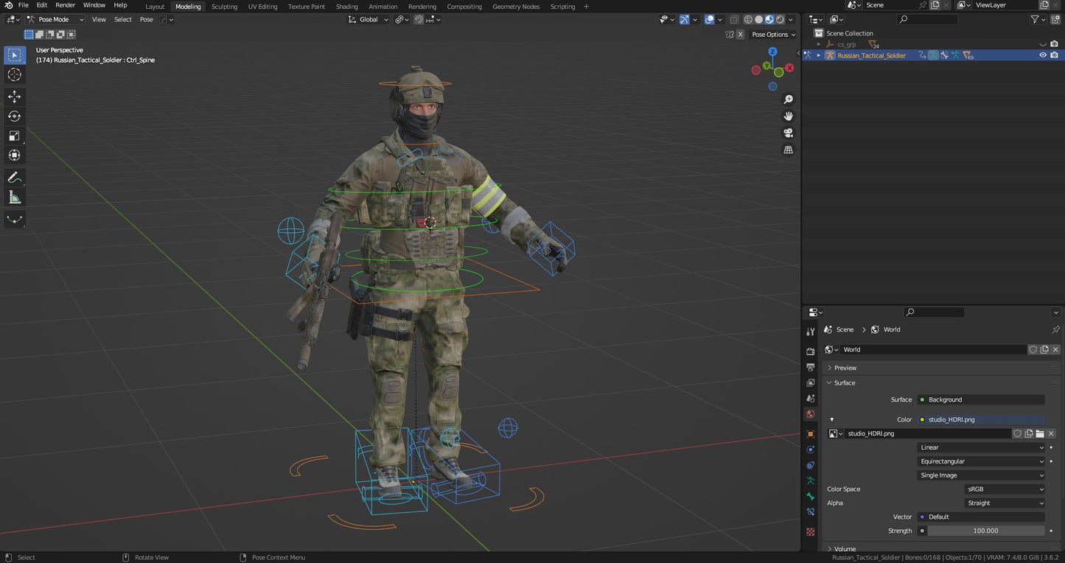Select the Move tool in the toolbar
Image resolution: width=1065 pixels, height=563 pixels.
coord(14,97)
